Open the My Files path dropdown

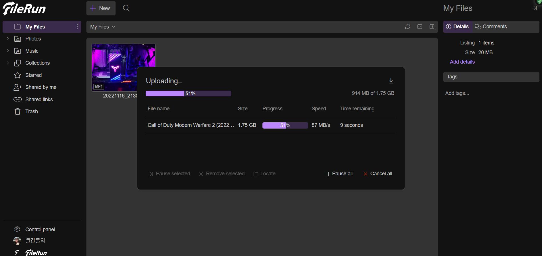(103, 27)
